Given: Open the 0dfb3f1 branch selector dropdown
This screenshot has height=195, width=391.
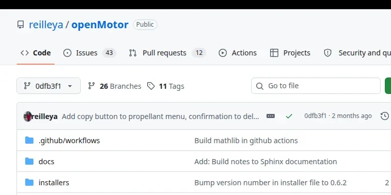Looking at the screenshot, I should pyautogui.click(x=49, y=86).
